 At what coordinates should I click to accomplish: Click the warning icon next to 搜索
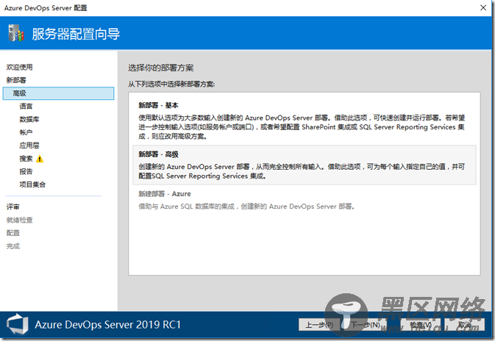tap(40, 159)
